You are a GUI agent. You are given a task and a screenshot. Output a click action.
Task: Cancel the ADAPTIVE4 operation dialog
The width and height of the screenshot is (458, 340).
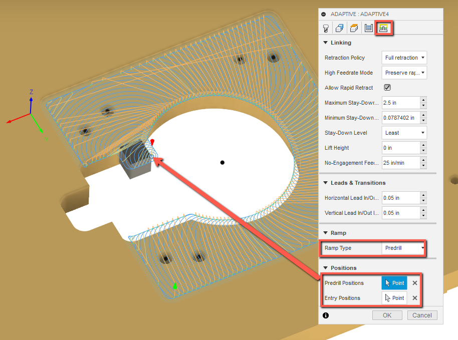pyautogui.click(x=422, y=315)
